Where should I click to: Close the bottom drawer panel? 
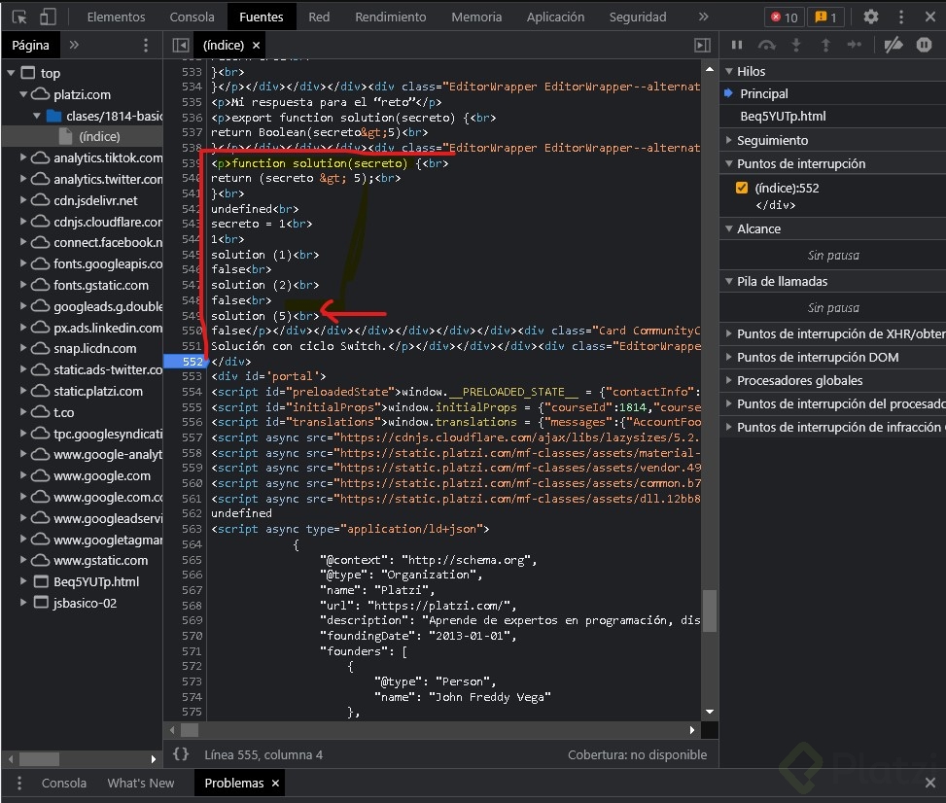click(930, 784)
